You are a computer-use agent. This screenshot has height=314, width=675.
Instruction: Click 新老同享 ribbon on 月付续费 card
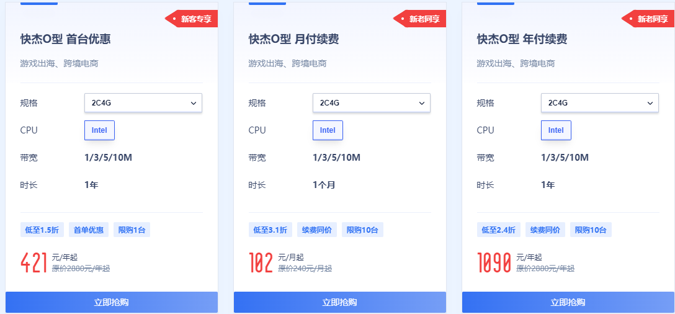(423, 19)
